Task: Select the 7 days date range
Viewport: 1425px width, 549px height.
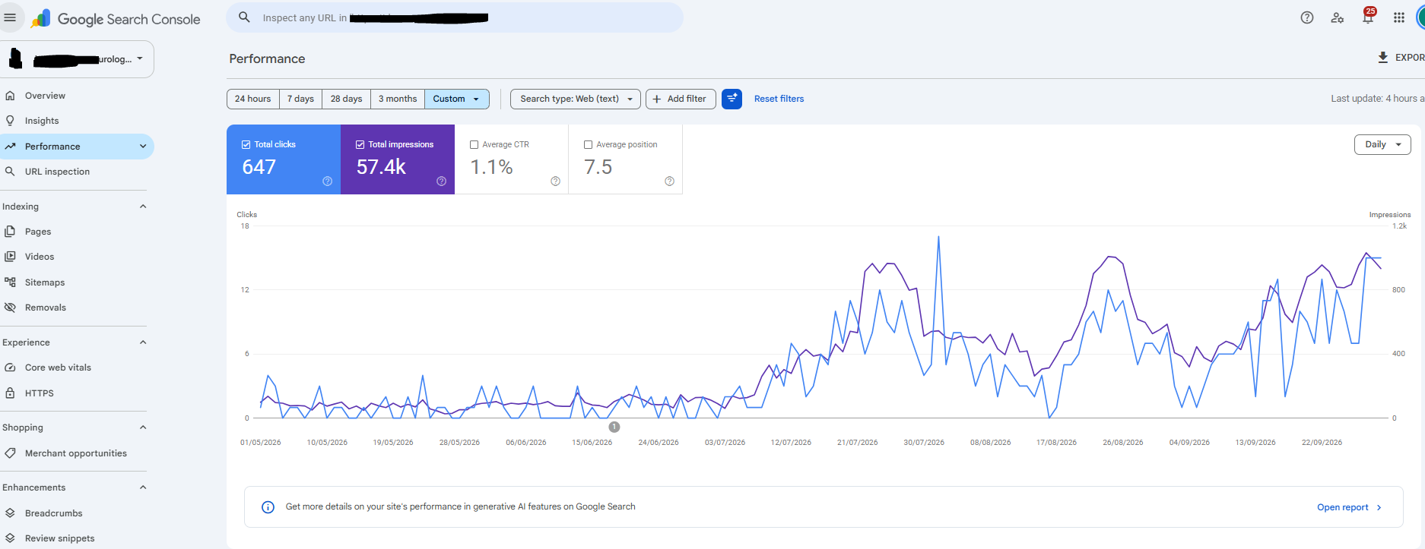Action: click(300, 99)
